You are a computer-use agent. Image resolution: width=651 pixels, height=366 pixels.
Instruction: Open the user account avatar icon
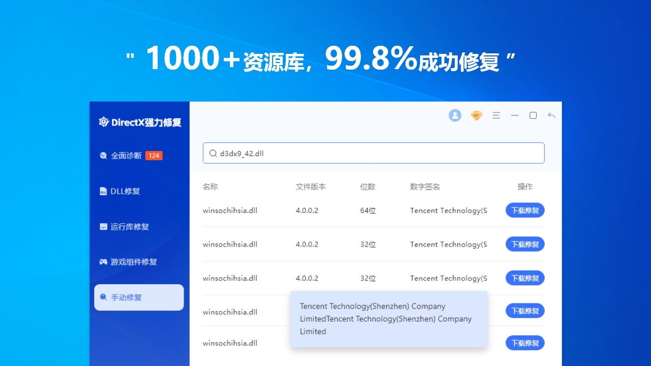[455, 115]
